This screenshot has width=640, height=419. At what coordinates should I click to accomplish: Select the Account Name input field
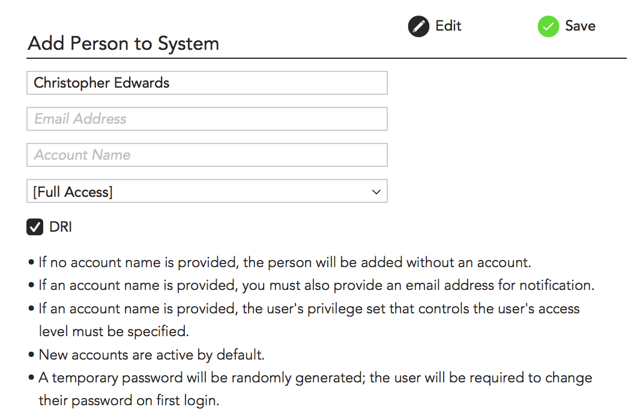point(207,155)
